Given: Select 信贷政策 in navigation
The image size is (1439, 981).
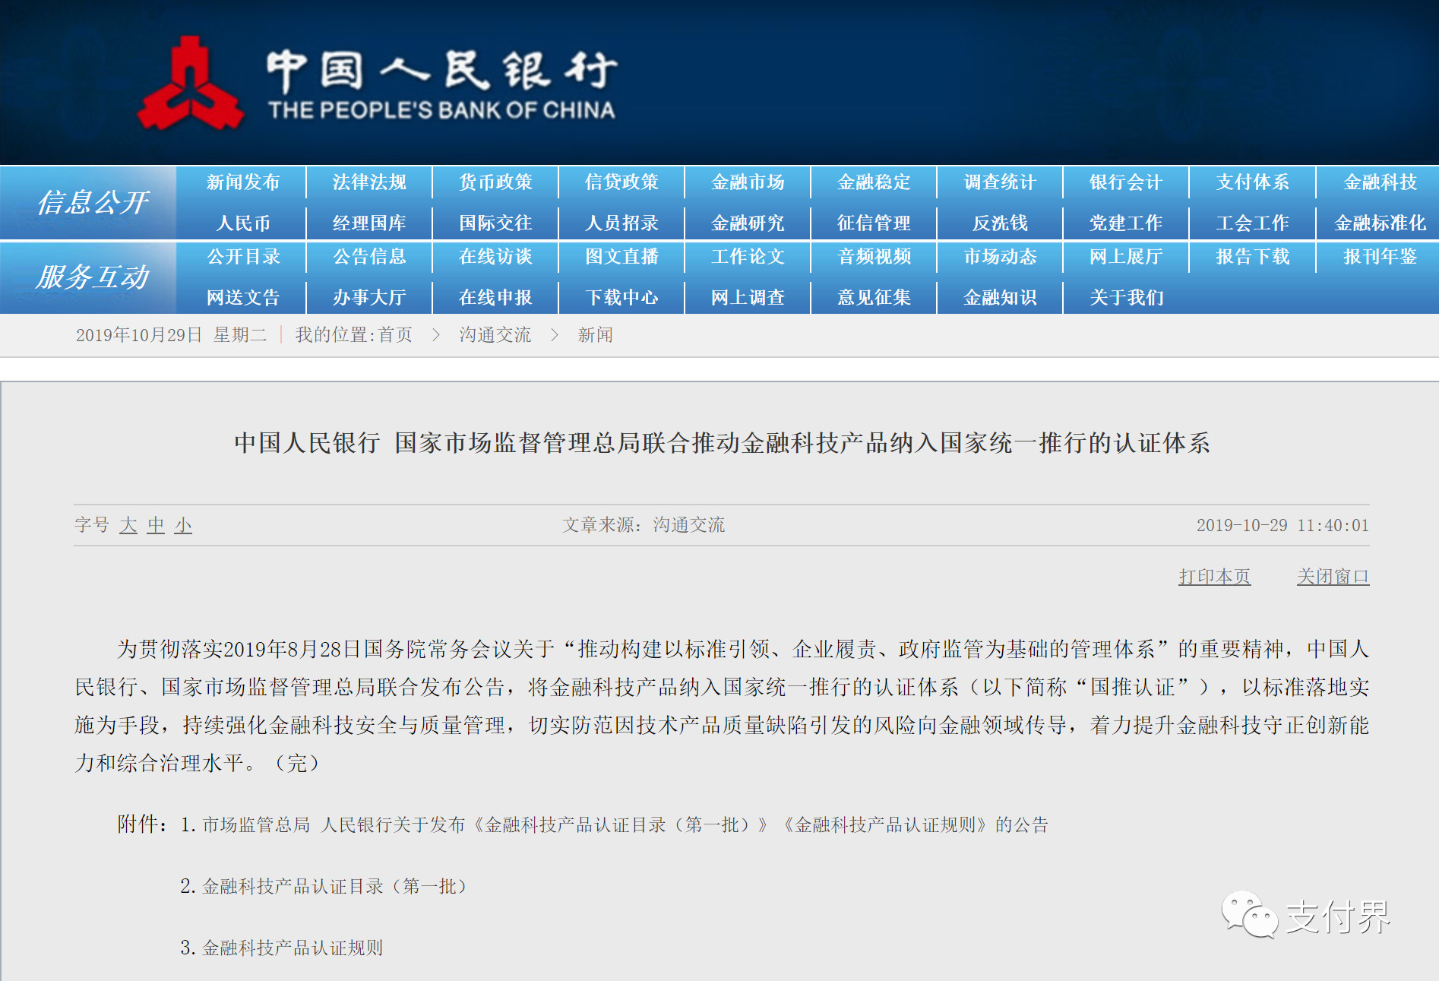Looking at the screenshot, I should (621, 182).
